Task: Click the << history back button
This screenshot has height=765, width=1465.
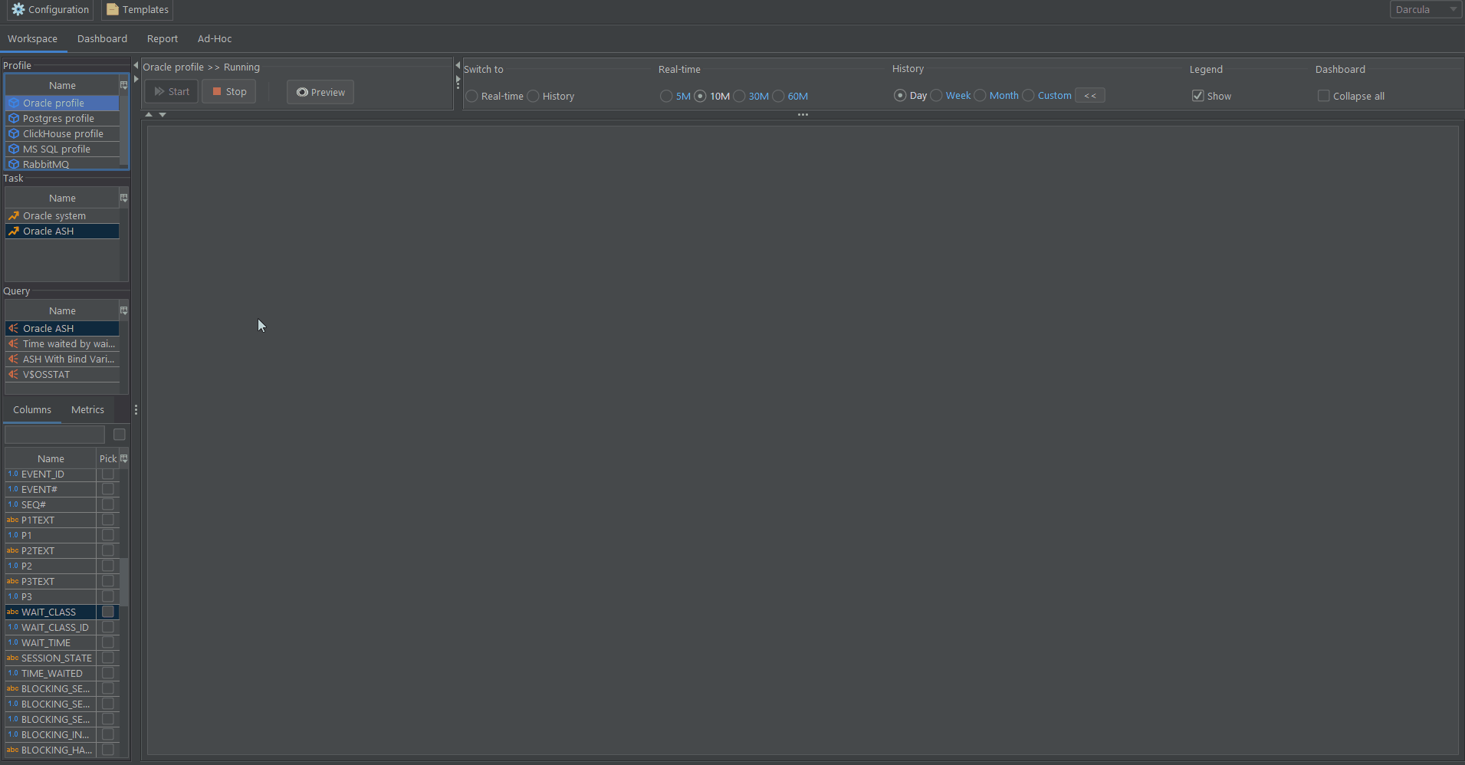Action: [1090, 95]
